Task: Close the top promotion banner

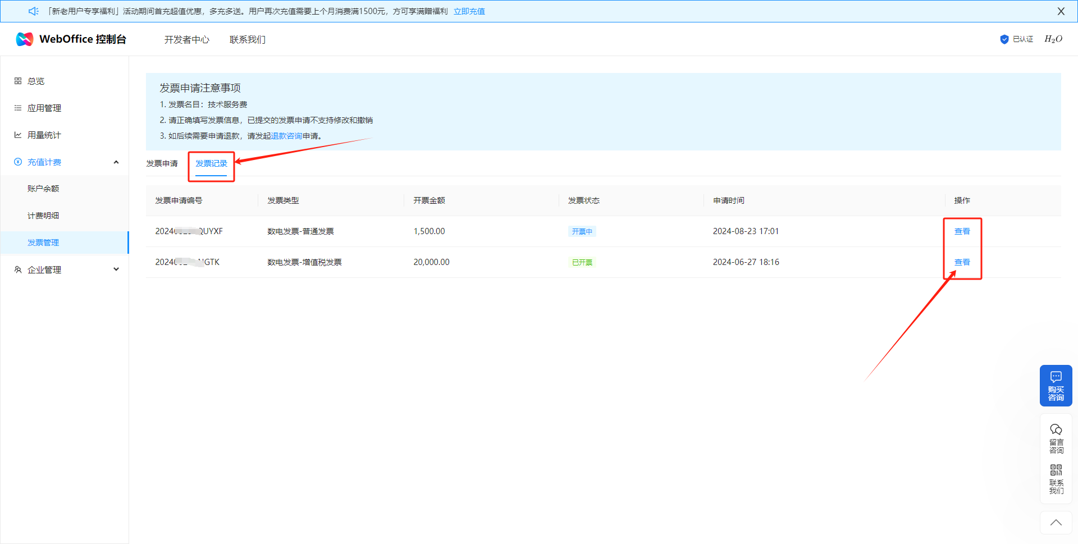Action: point(1061,11)
